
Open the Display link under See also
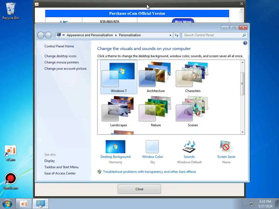(x=50, y=161)
